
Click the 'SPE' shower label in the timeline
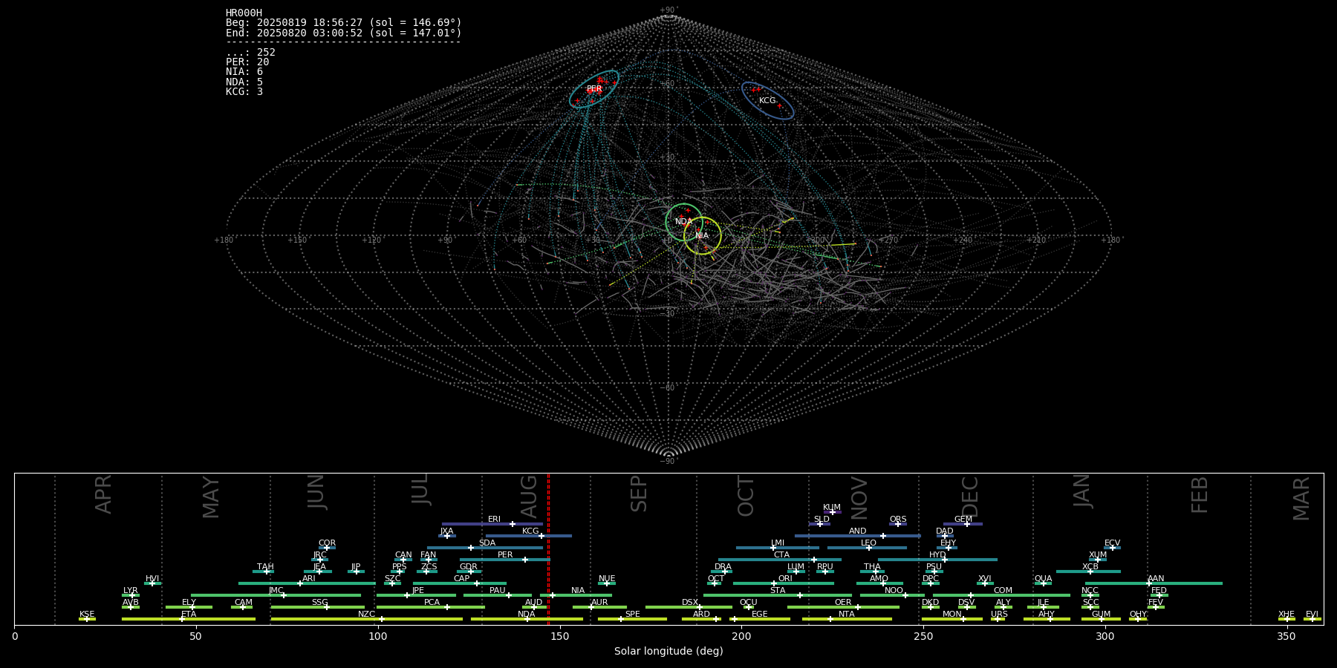coord(633,615)
